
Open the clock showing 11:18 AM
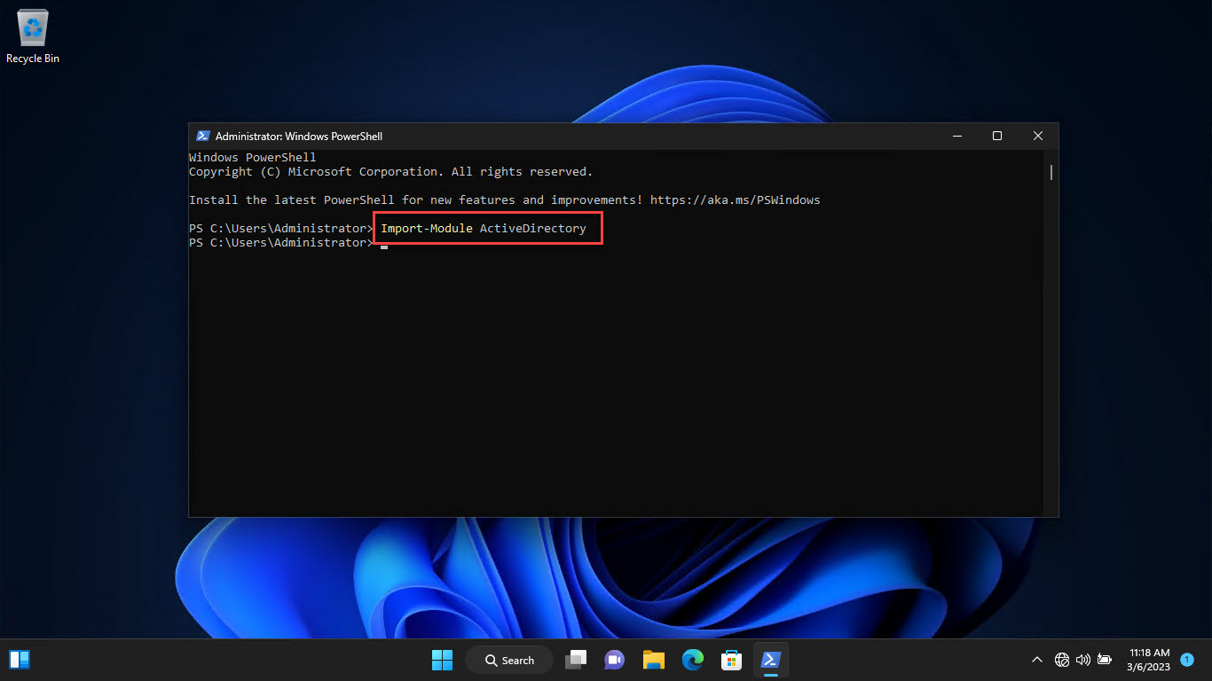1149,660
